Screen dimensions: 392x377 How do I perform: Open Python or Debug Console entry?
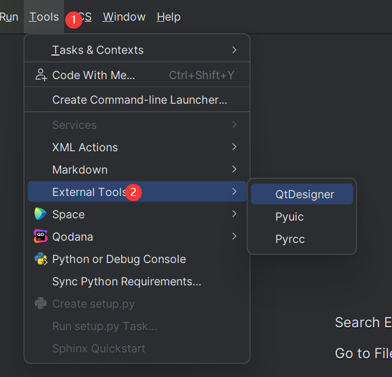click(119, 259)
